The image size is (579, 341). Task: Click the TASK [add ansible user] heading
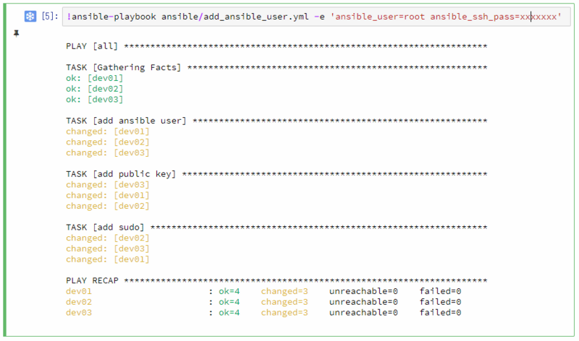126,121
